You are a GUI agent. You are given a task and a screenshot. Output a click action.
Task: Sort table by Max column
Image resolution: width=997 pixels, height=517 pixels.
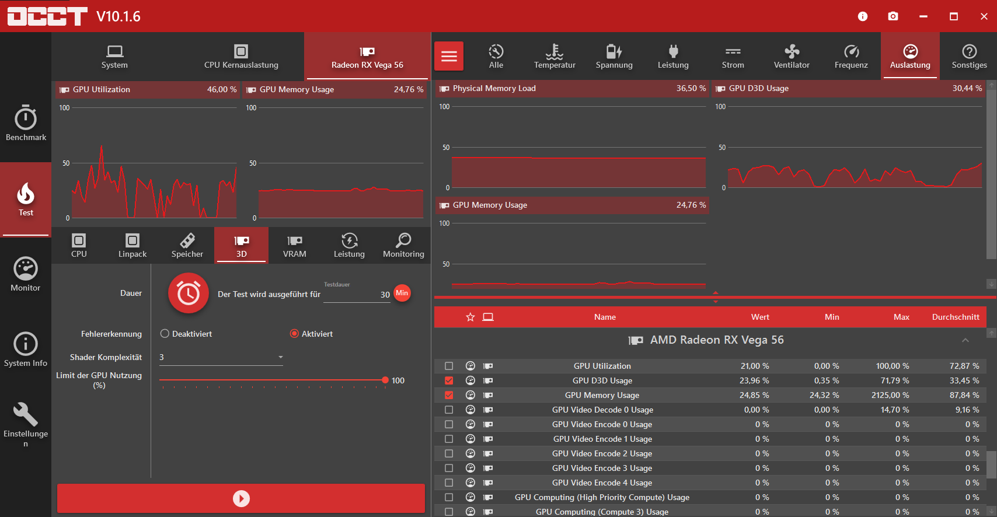pyautogui.click(x=901, y=317)
